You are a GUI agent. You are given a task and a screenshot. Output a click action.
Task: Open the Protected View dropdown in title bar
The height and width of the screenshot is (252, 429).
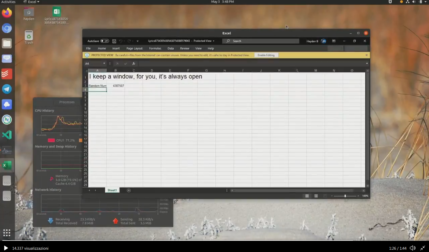pyautogui.click(x=214, y=41)
